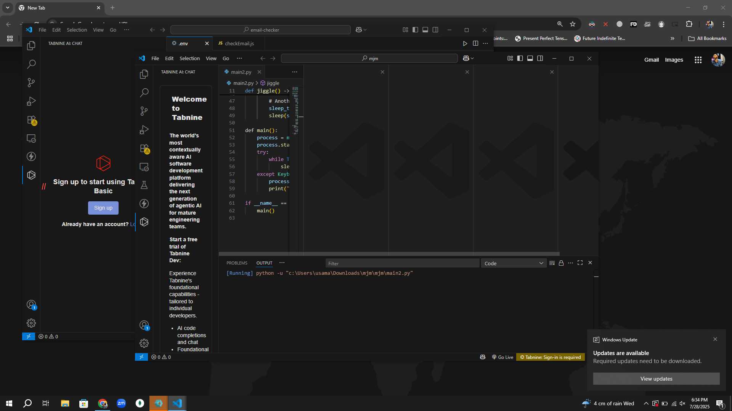This screenshot has width=732, height=411.
Task: Open Chrome tab search dropdown arrow
Action: pyautogui.click(x=8, y=8)
